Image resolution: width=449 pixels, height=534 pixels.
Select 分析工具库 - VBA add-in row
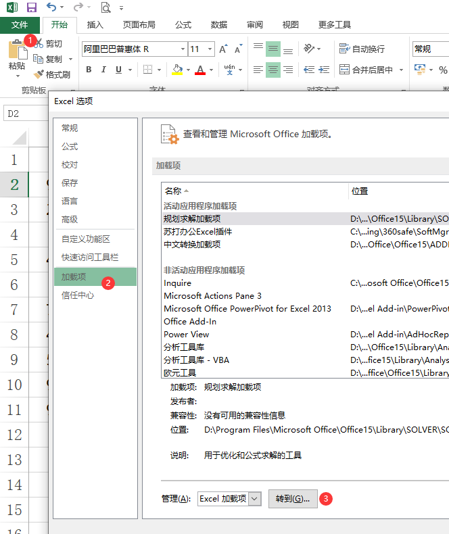tap(306, 360)
